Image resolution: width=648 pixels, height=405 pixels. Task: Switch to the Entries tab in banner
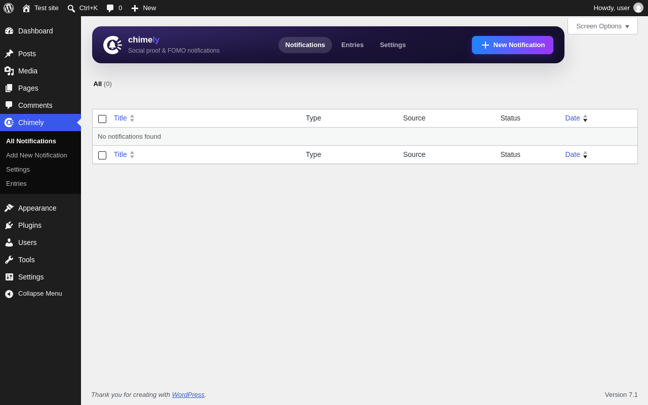pos(352,45)
